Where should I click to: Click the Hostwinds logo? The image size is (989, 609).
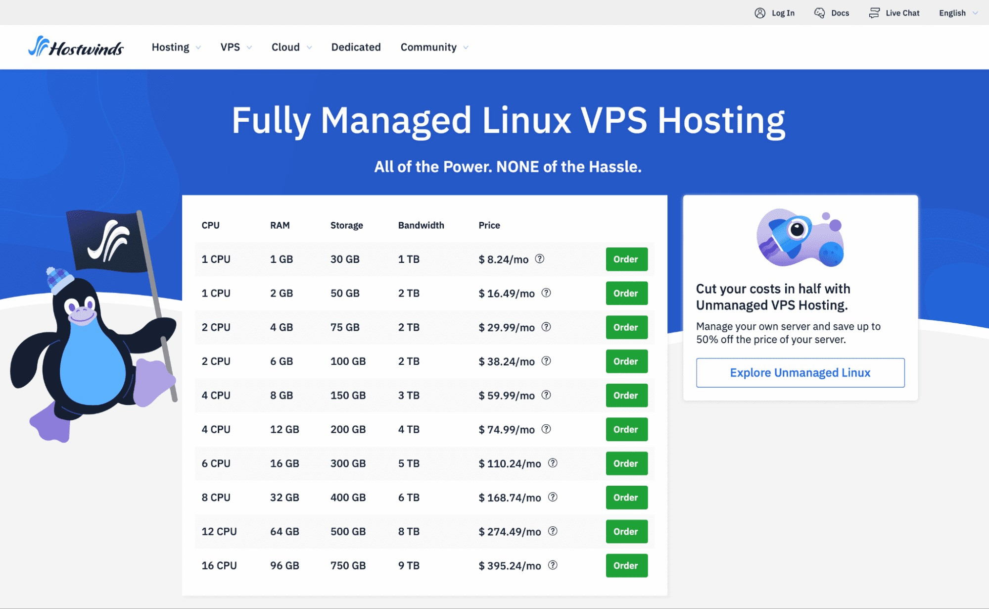(76, 47)
